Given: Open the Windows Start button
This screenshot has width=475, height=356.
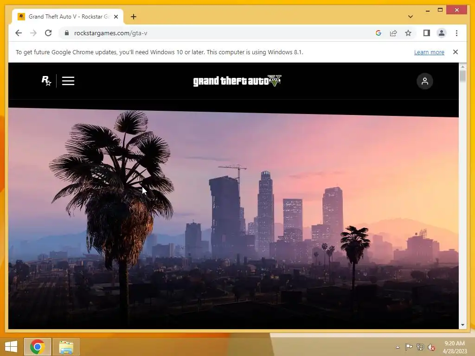Looking at the screenshot, I should click(x=11, y=347).
